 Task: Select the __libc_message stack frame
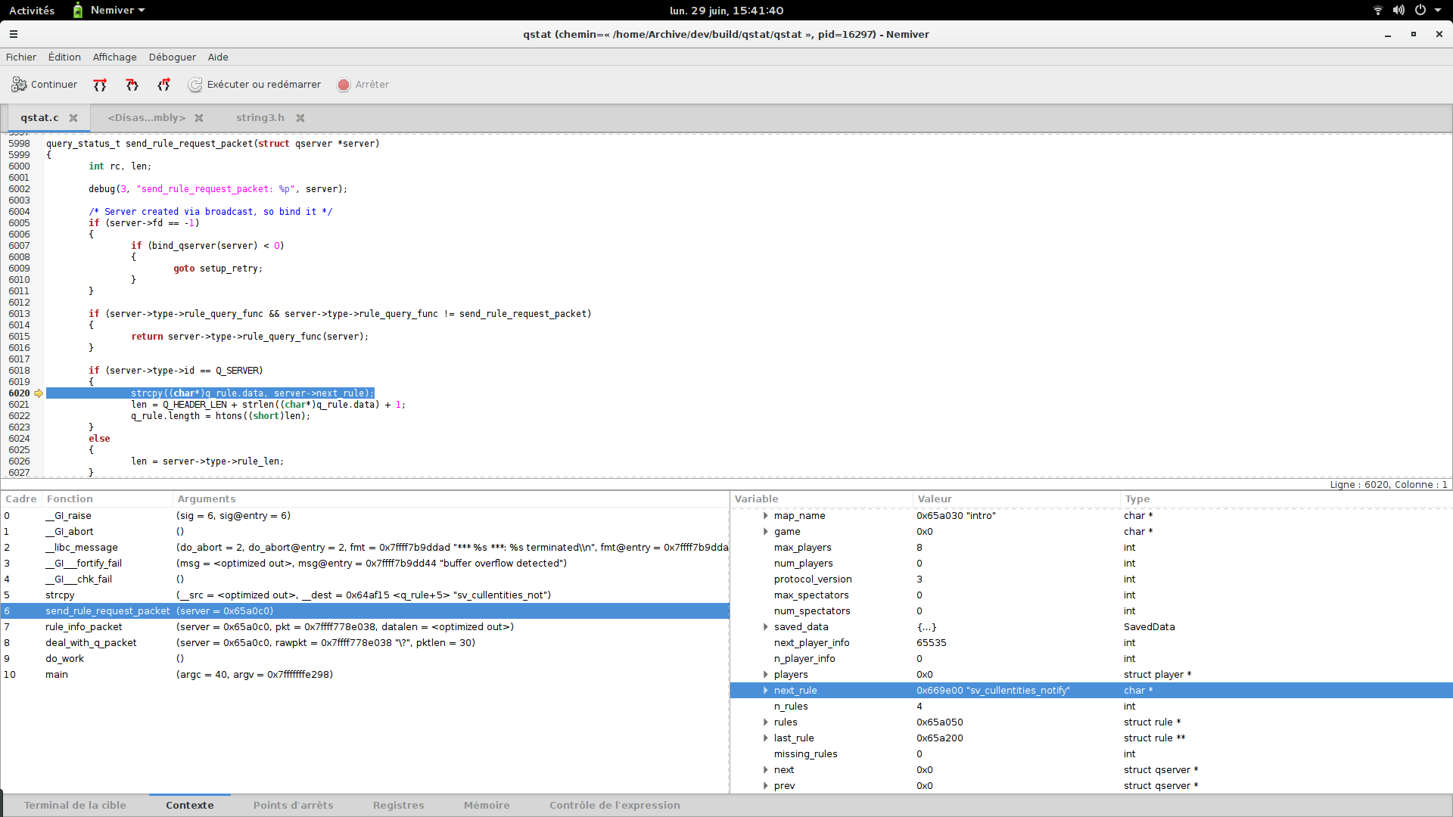[x=365, y=548]
